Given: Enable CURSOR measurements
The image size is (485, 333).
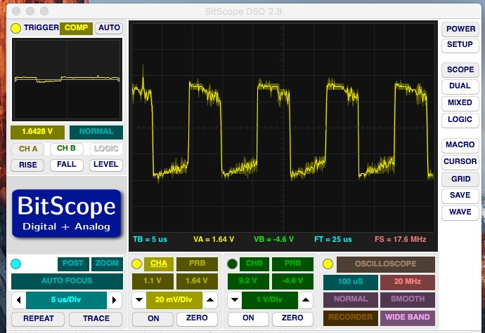Looking at the screenshot, I should coord(460,162).
